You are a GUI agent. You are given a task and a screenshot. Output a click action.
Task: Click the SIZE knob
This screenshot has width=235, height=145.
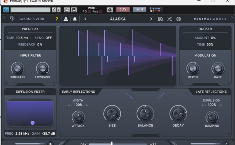pos(112,114)
